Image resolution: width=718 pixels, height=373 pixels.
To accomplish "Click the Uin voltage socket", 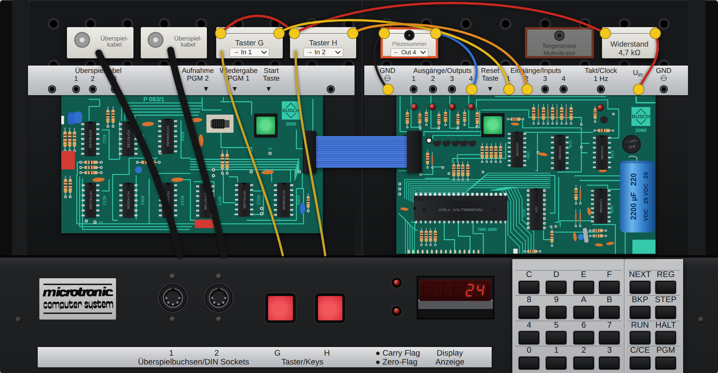I will click(638, 90).
